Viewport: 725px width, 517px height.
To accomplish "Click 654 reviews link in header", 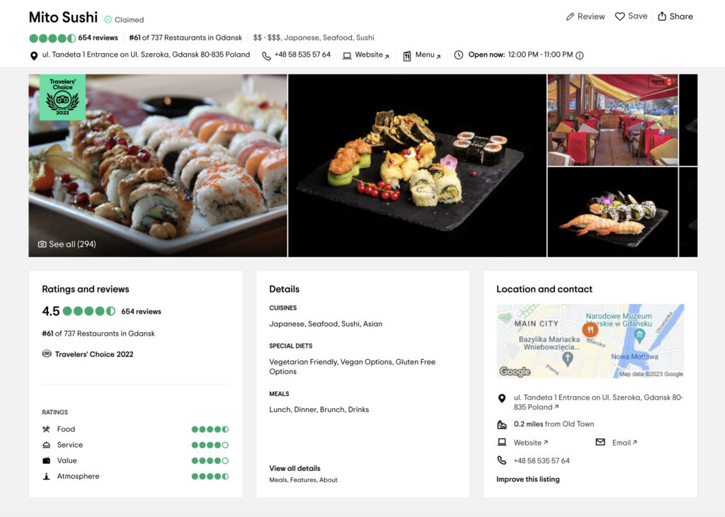I will 98,38.
